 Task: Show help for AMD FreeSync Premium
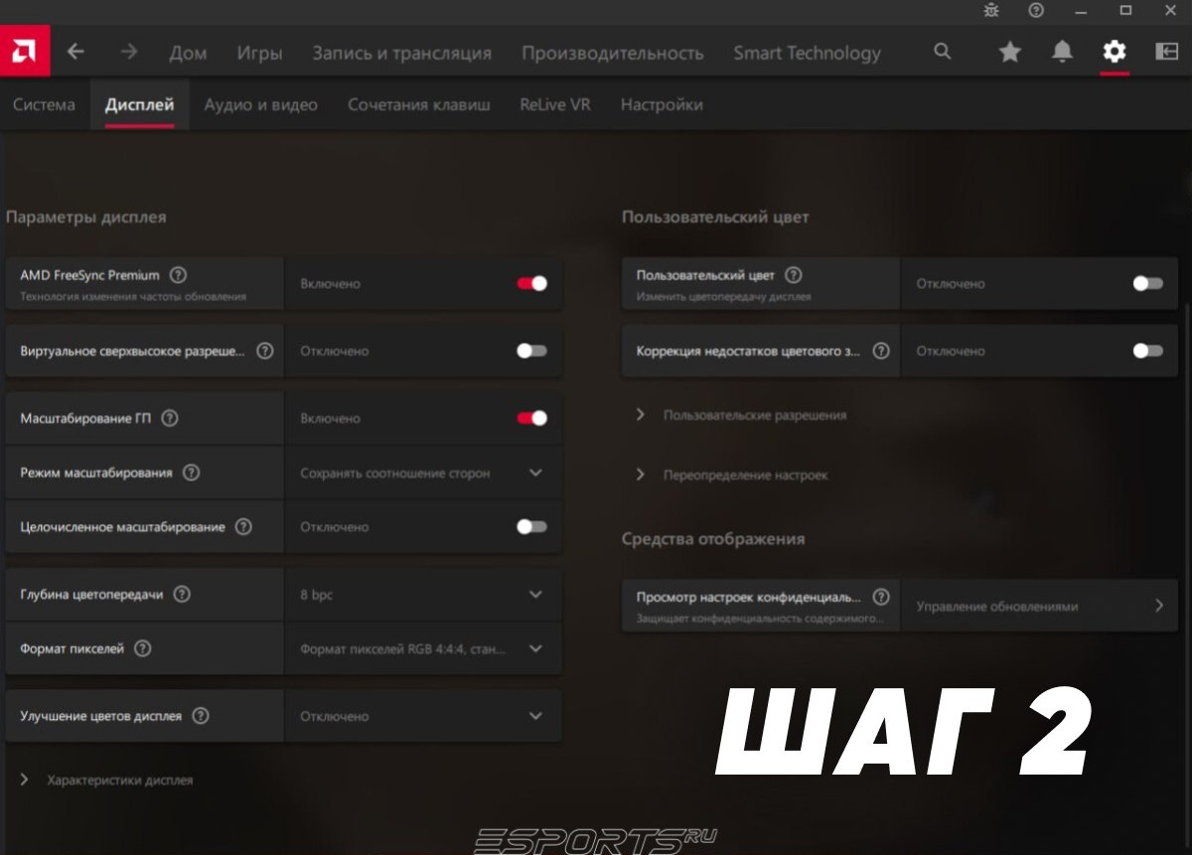[178, 275]
